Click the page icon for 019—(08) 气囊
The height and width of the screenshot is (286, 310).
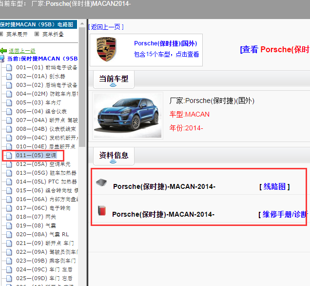(9, 225)
